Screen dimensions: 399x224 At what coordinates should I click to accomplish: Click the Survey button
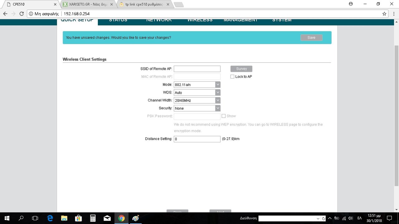[241, 69]
